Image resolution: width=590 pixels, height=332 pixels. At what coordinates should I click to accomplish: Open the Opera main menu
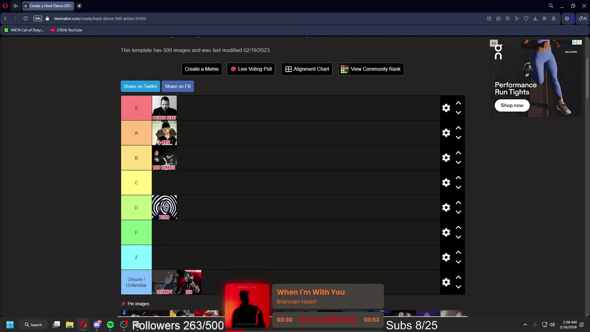coord(5,6)
